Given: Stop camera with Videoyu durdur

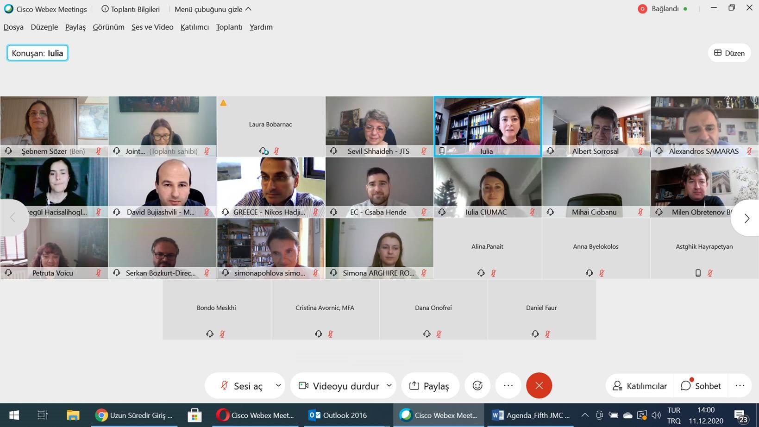Looking at the screenshot, I should click(x=339, y=386).
